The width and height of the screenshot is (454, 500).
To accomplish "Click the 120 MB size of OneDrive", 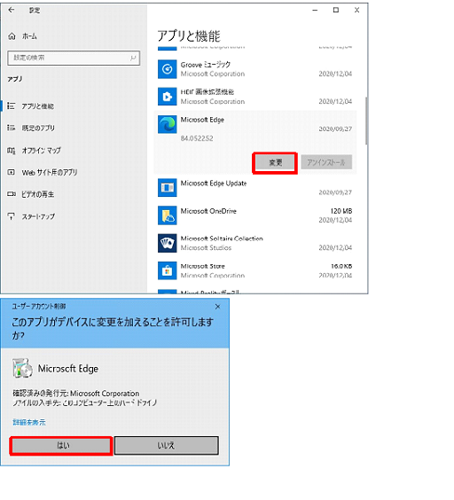I will (341, 211).
